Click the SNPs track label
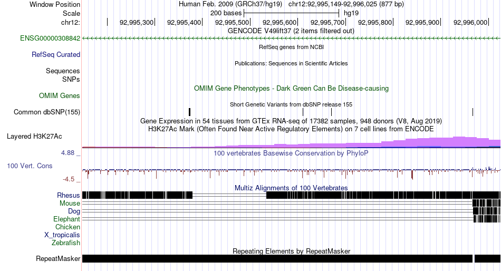Image resolution: width=501 pixels, height=271 pixels. (x=71, y=79)
